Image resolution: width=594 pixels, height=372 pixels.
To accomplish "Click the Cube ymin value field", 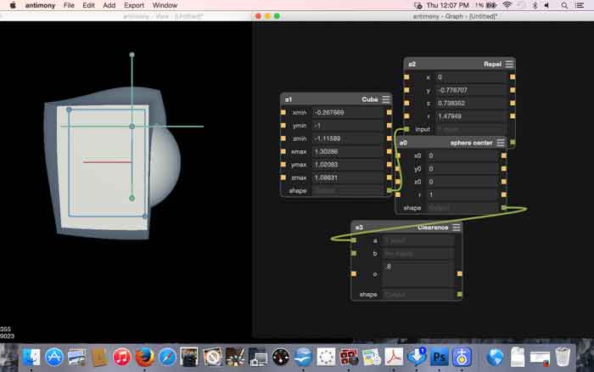I will [347, 126].
